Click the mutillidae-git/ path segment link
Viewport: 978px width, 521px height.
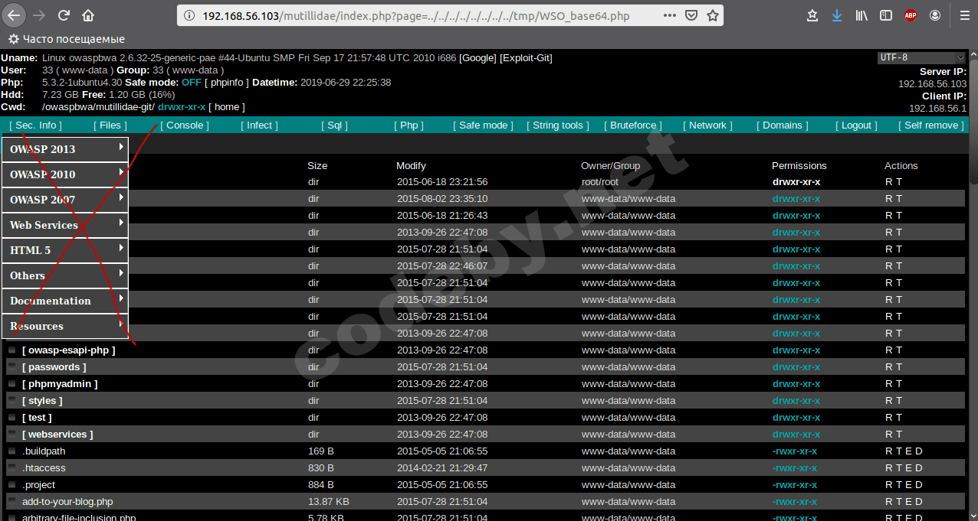click(123, 107)
